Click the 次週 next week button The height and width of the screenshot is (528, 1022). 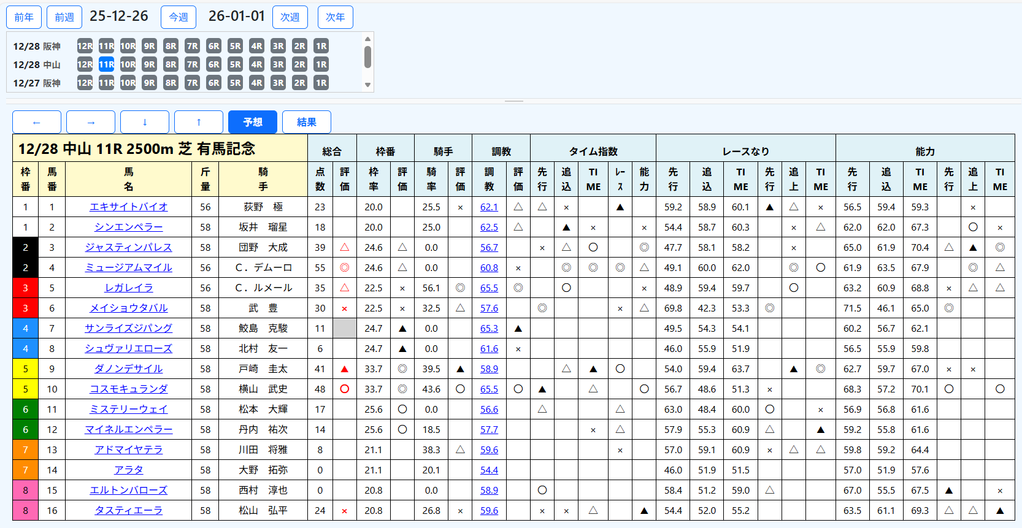(290, 17)
